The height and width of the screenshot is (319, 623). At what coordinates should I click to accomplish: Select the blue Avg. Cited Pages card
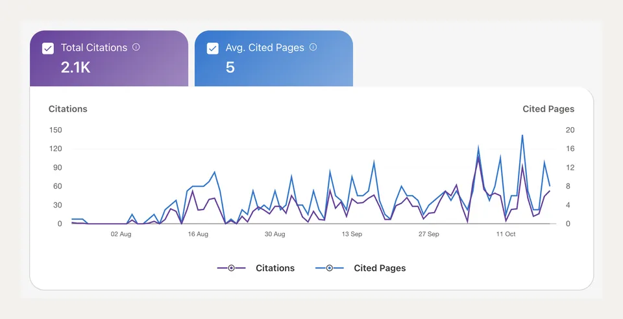[x=274, y=58]
